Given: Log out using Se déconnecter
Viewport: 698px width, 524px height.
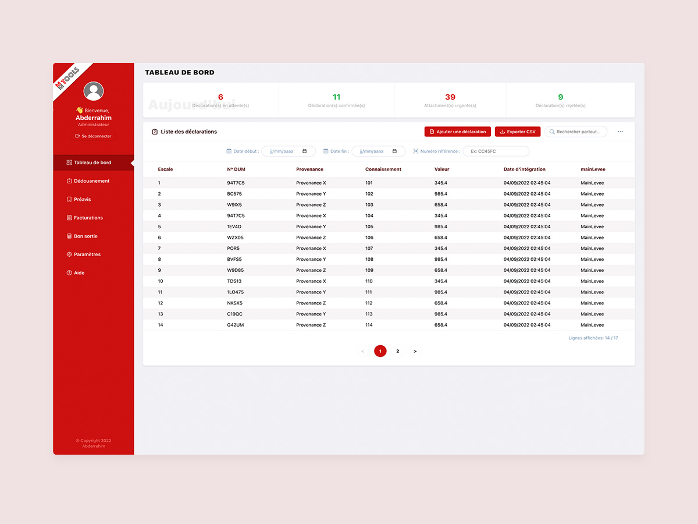Looking at the screenshot, I should (x=93, y=136).
